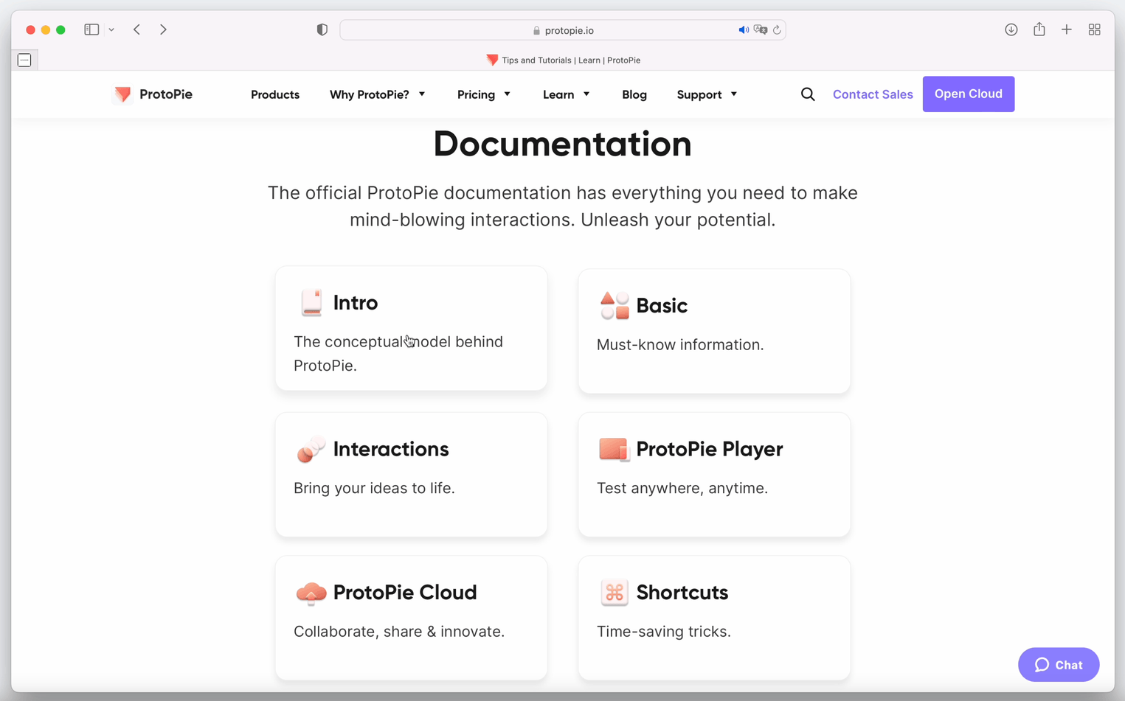This screenshot has width=1125, height=701.
Task: Mute the tab audio speaker icon
Action: point(744,30)
